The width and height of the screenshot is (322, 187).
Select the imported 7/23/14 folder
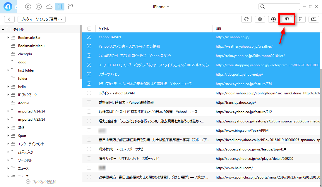pyautogui.click(x=31, y=119)
